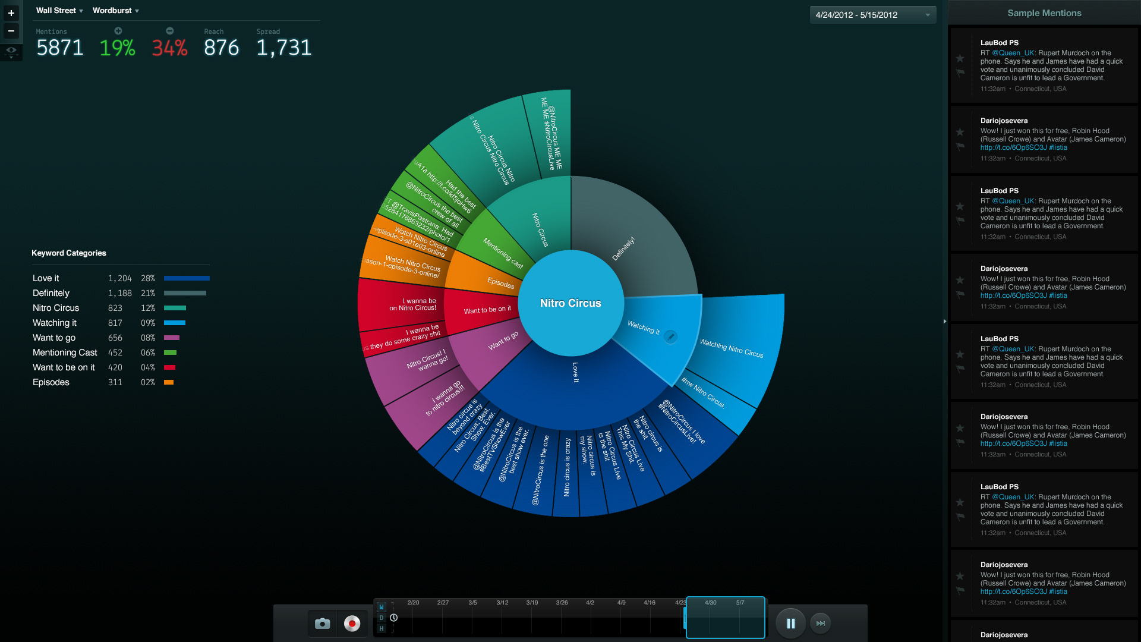
Task: Open the clock icon on the timeline
Action: pyautogui.click(x=393, y=618)
